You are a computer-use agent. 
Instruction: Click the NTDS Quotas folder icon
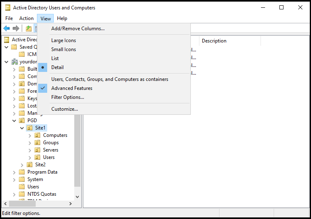tap(22, 194)
